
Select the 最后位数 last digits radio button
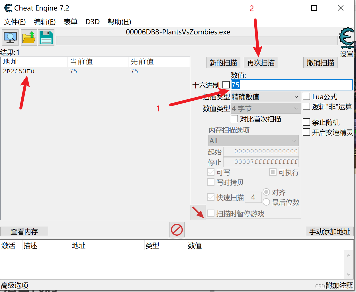pyautogui.click(x=266, y=202)
